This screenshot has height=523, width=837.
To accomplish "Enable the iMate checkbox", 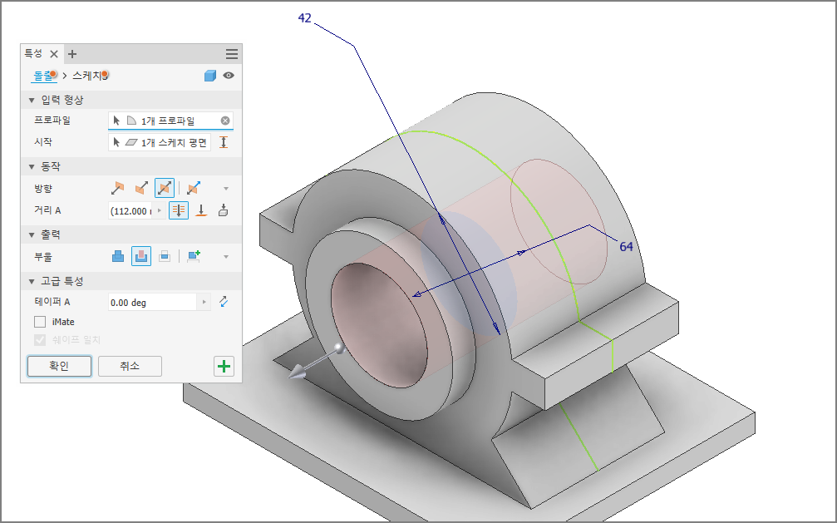I will (x=40, y=322).
